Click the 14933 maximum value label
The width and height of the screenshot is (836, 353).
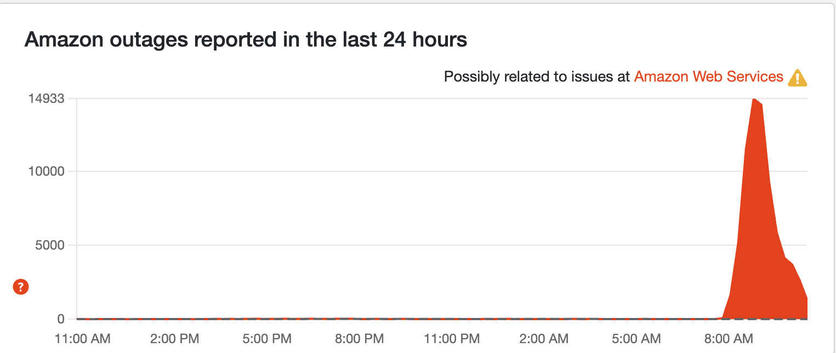coord(47,99)
